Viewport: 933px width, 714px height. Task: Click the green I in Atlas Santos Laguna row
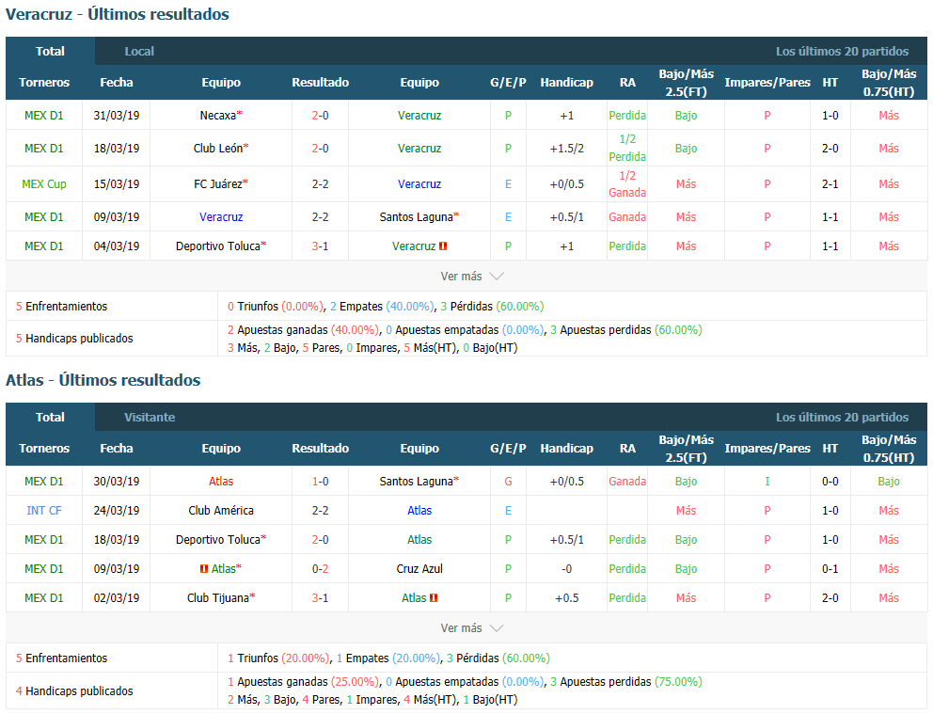coord(767,482)
